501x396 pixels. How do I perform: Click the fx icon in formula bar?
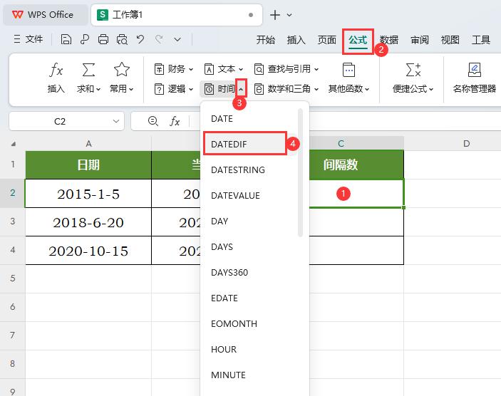175,121
